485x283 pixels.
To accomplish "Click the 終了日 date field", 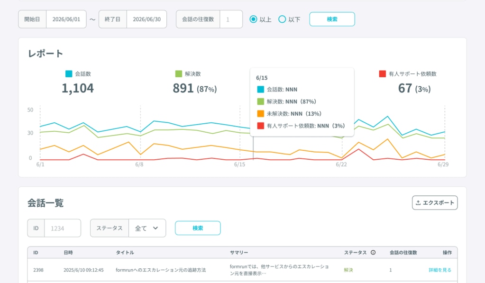I will 146,19.
